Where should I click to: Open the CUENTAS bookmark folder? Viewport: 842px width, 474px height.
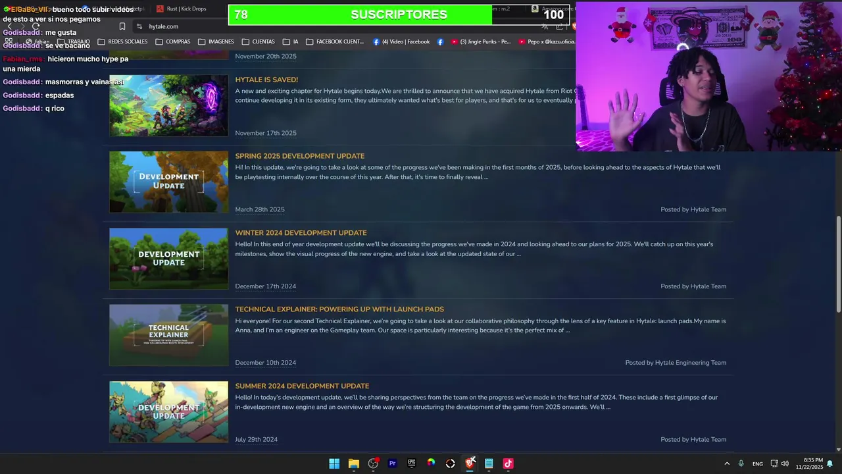pyautogui.click(x=258, y=41)
